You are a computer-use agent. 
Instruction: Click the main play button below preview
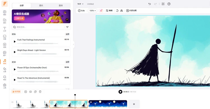(120, 92)
